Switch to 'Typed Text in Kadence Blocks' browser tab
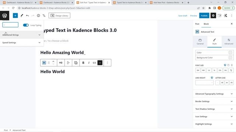Screen dimensions: 236x132 (129, 3)
